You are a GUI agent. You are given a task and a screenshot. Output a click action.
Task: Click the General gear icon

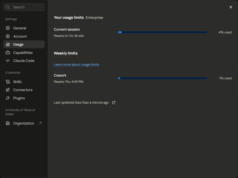tap(8, 28)
